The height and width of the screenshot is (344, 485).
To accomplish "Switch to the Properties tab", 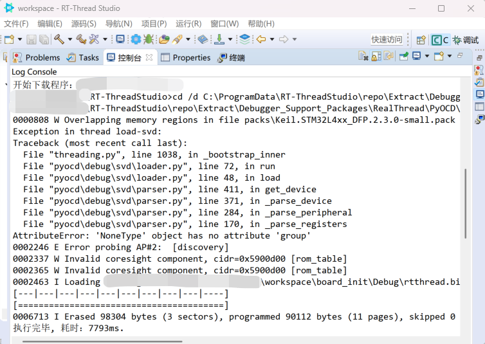I will pyautogui.click(x=186, y=57).
